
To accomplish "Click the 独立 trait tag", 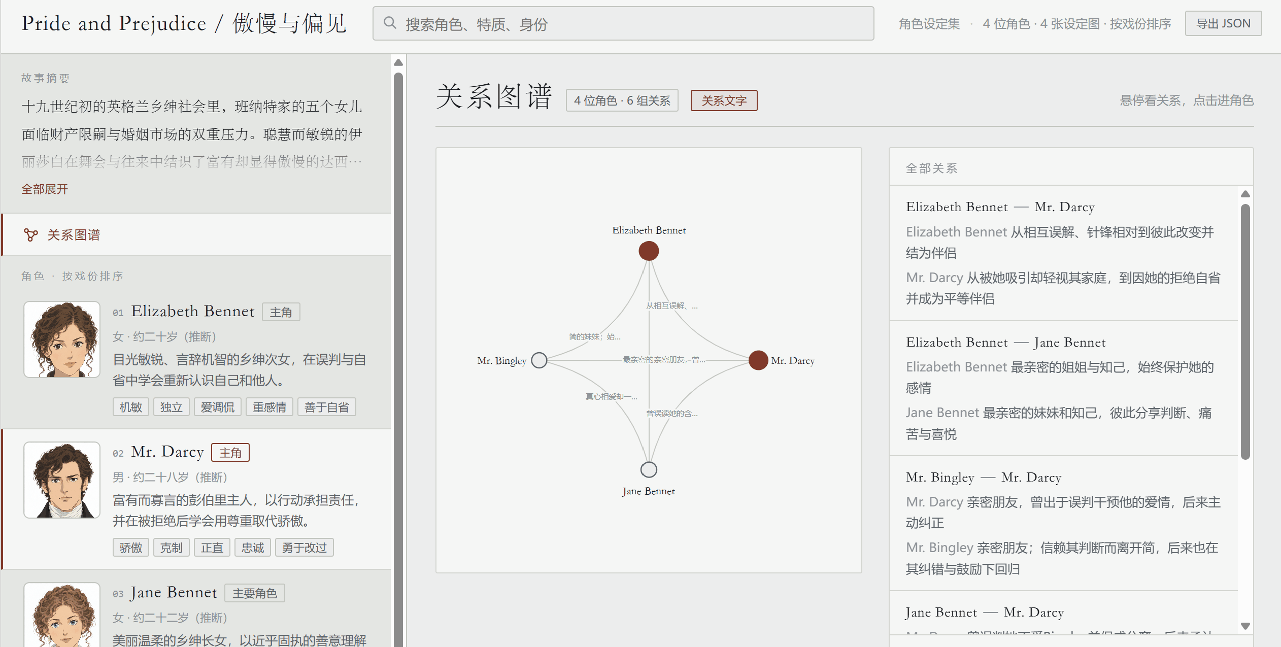I will click(172, 407).
